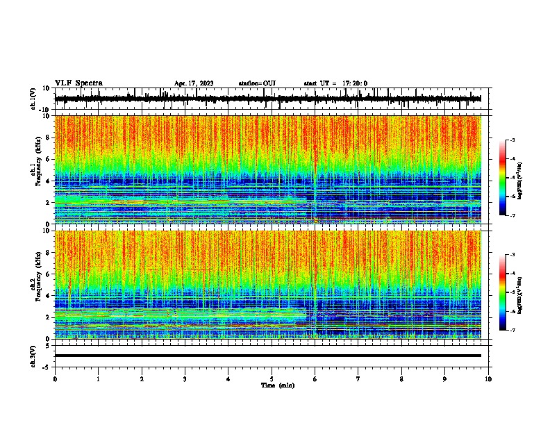Click time axis tick label "0"
The image size is (550, 425).
point(55,379)
